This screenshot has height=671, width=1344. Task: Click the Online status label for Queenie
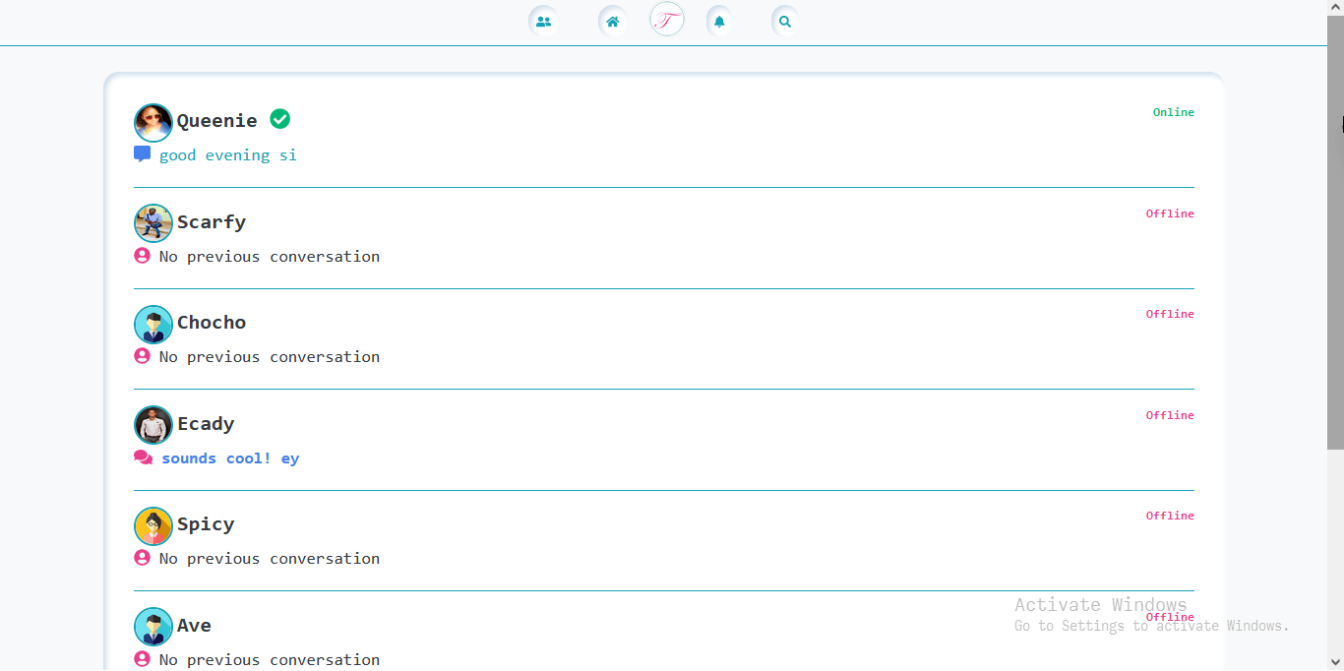[x=1173, y=112]
